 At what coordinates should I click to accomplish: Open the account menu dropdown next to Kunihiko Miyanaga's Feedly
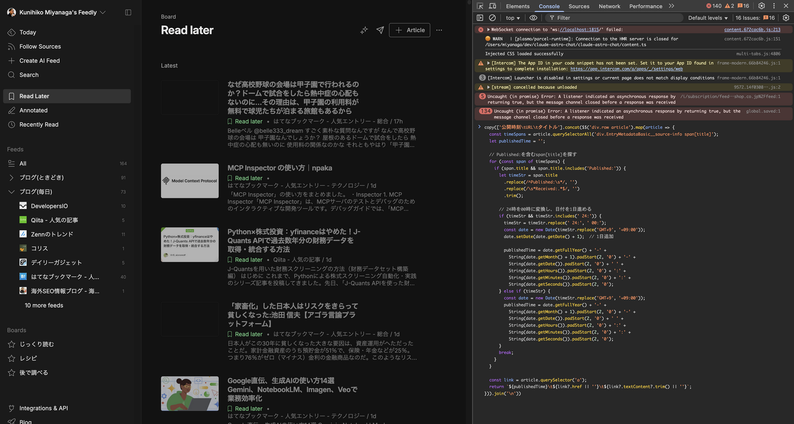pos(103,12)
